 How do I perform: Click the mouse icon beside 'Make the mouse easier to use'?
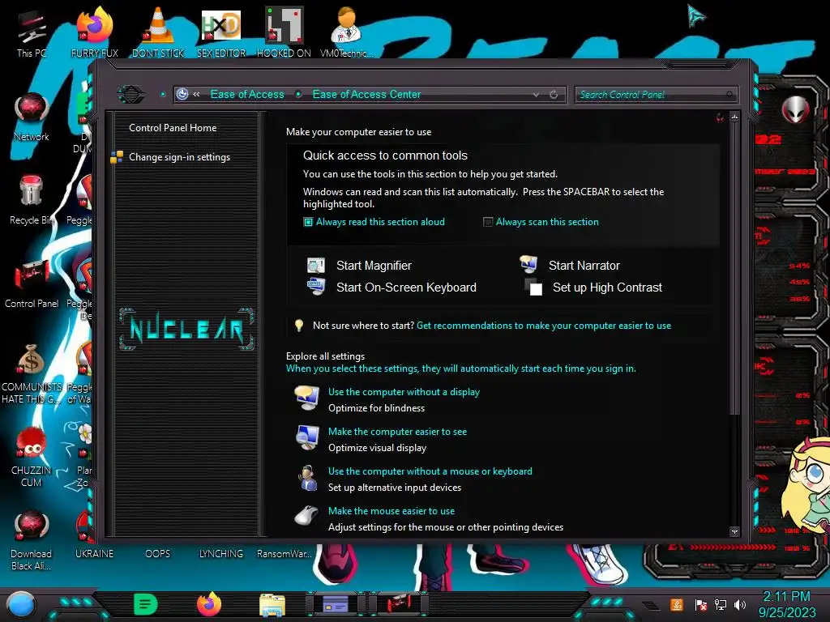click(x=307, y=516)
